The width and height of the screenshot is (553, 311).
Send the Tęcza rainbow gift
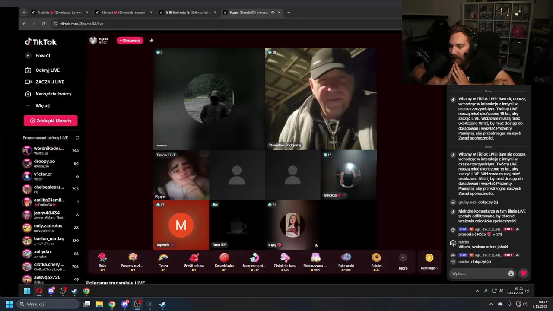[163, 262]
